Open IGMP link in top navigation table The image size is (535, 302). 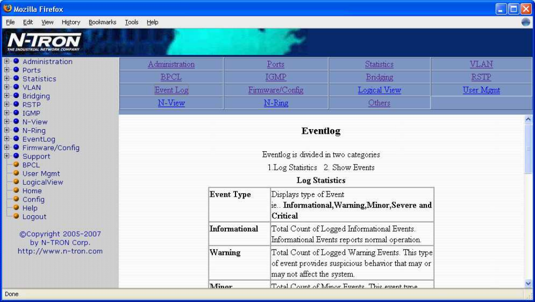(275, 77)
